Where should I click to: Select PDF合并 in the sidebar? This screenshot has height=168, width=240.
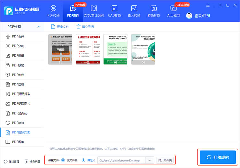[22, 36]
